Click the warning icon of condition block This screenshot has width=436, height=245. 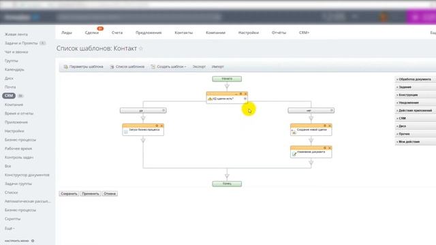coord(210,99)
